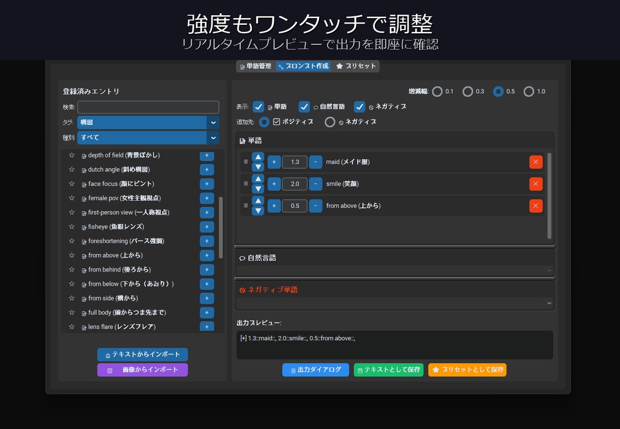Click the ネガティブ単語 section prohibition icon
The width and height of the screenshot is (620, 429).
[x=243, y=289]
